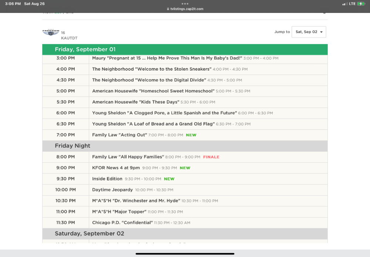Click the "Jump to" label
370x257 pixels.
(x=282, y=32)
